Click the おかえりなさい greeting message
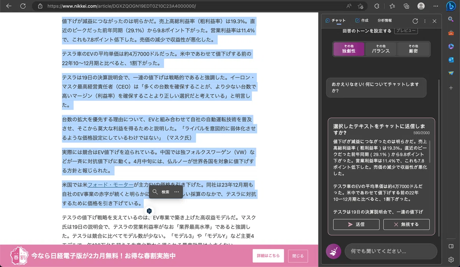This screenshot has height=267, width=460. pos(376,88)
